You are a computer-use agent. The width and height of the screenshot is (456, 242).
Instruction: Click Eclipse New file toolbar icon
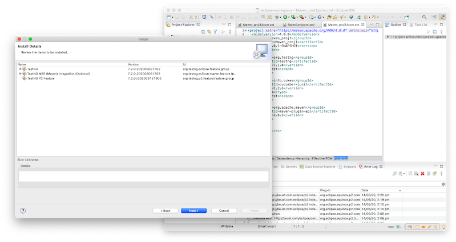[x=169, y=18]
